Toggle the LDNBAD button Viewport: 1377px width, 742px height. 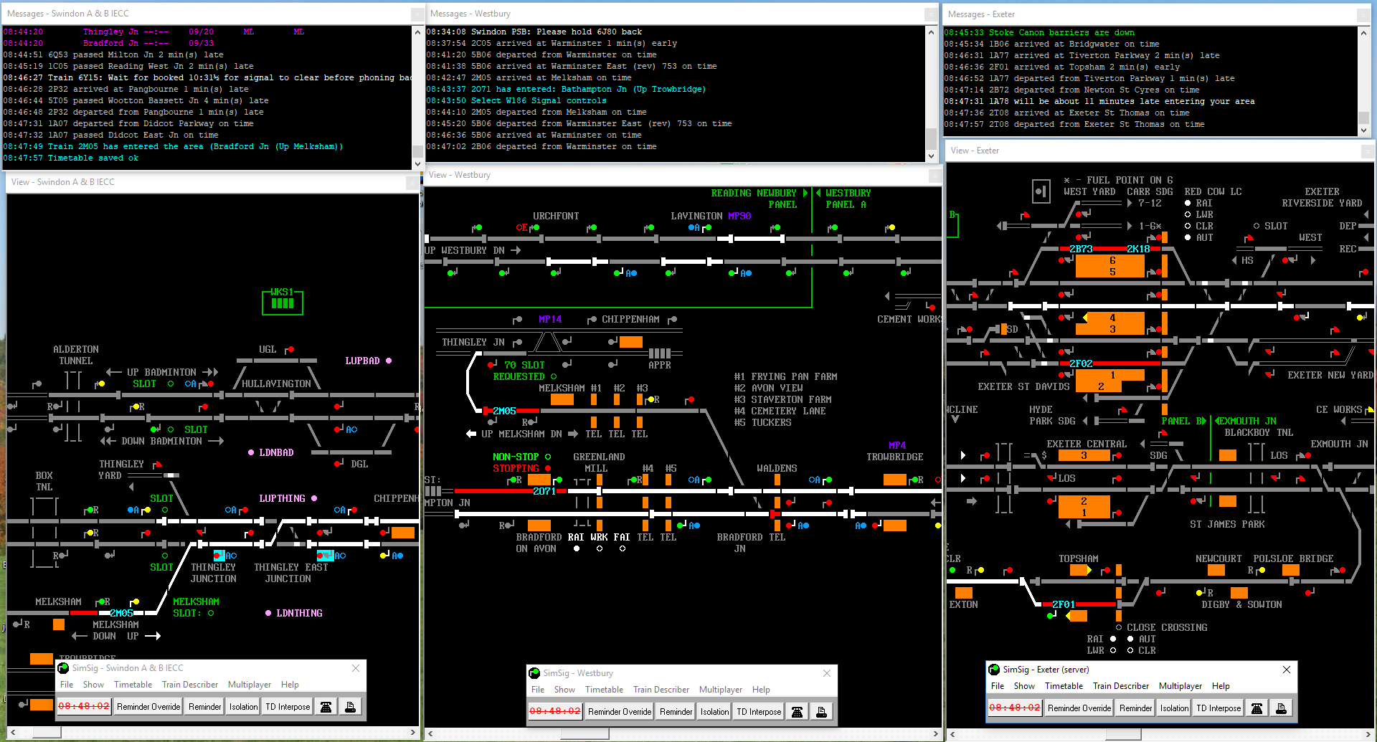point(251,452)
